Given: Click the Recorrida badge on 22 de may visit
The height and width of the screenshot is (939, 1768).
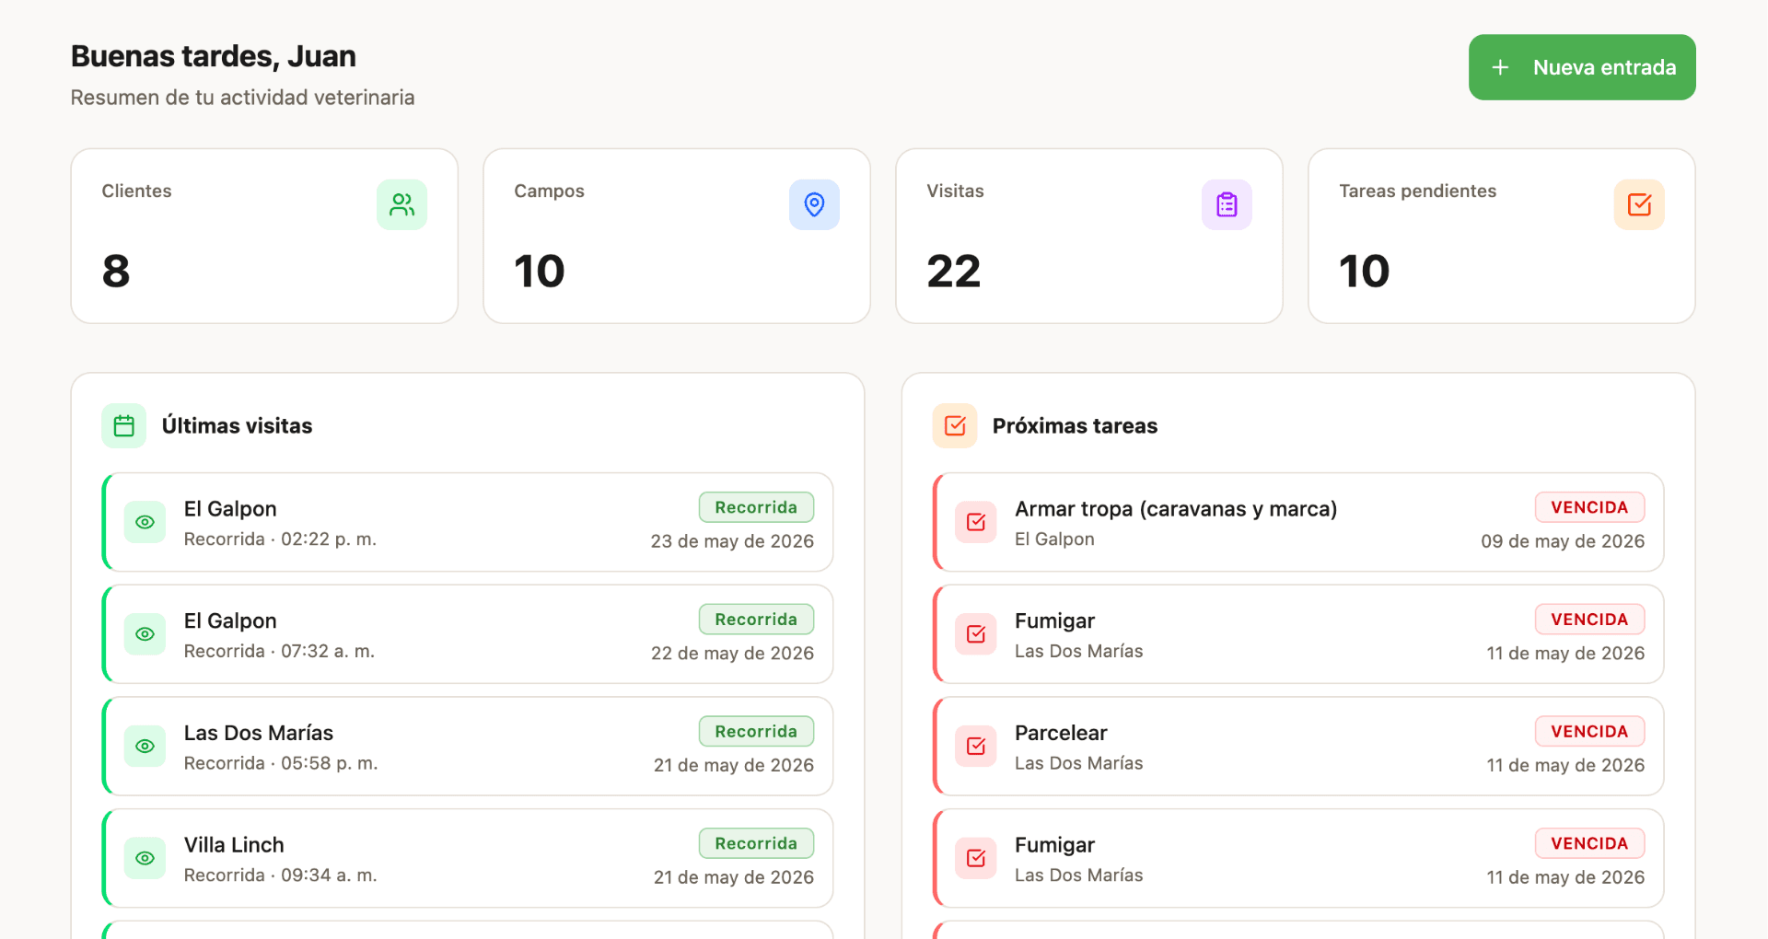Looking at the screenshot, I should pos(756,620).
